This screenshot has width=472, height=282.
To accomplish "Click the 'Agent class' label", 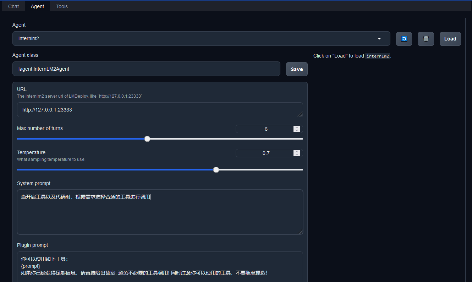I will pos(25,55).
